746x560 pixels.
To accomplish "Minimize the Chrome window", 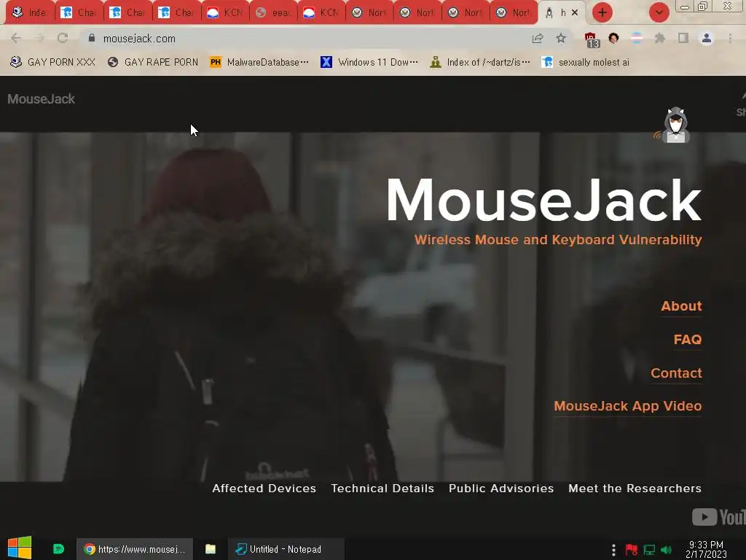I will 685,7.
